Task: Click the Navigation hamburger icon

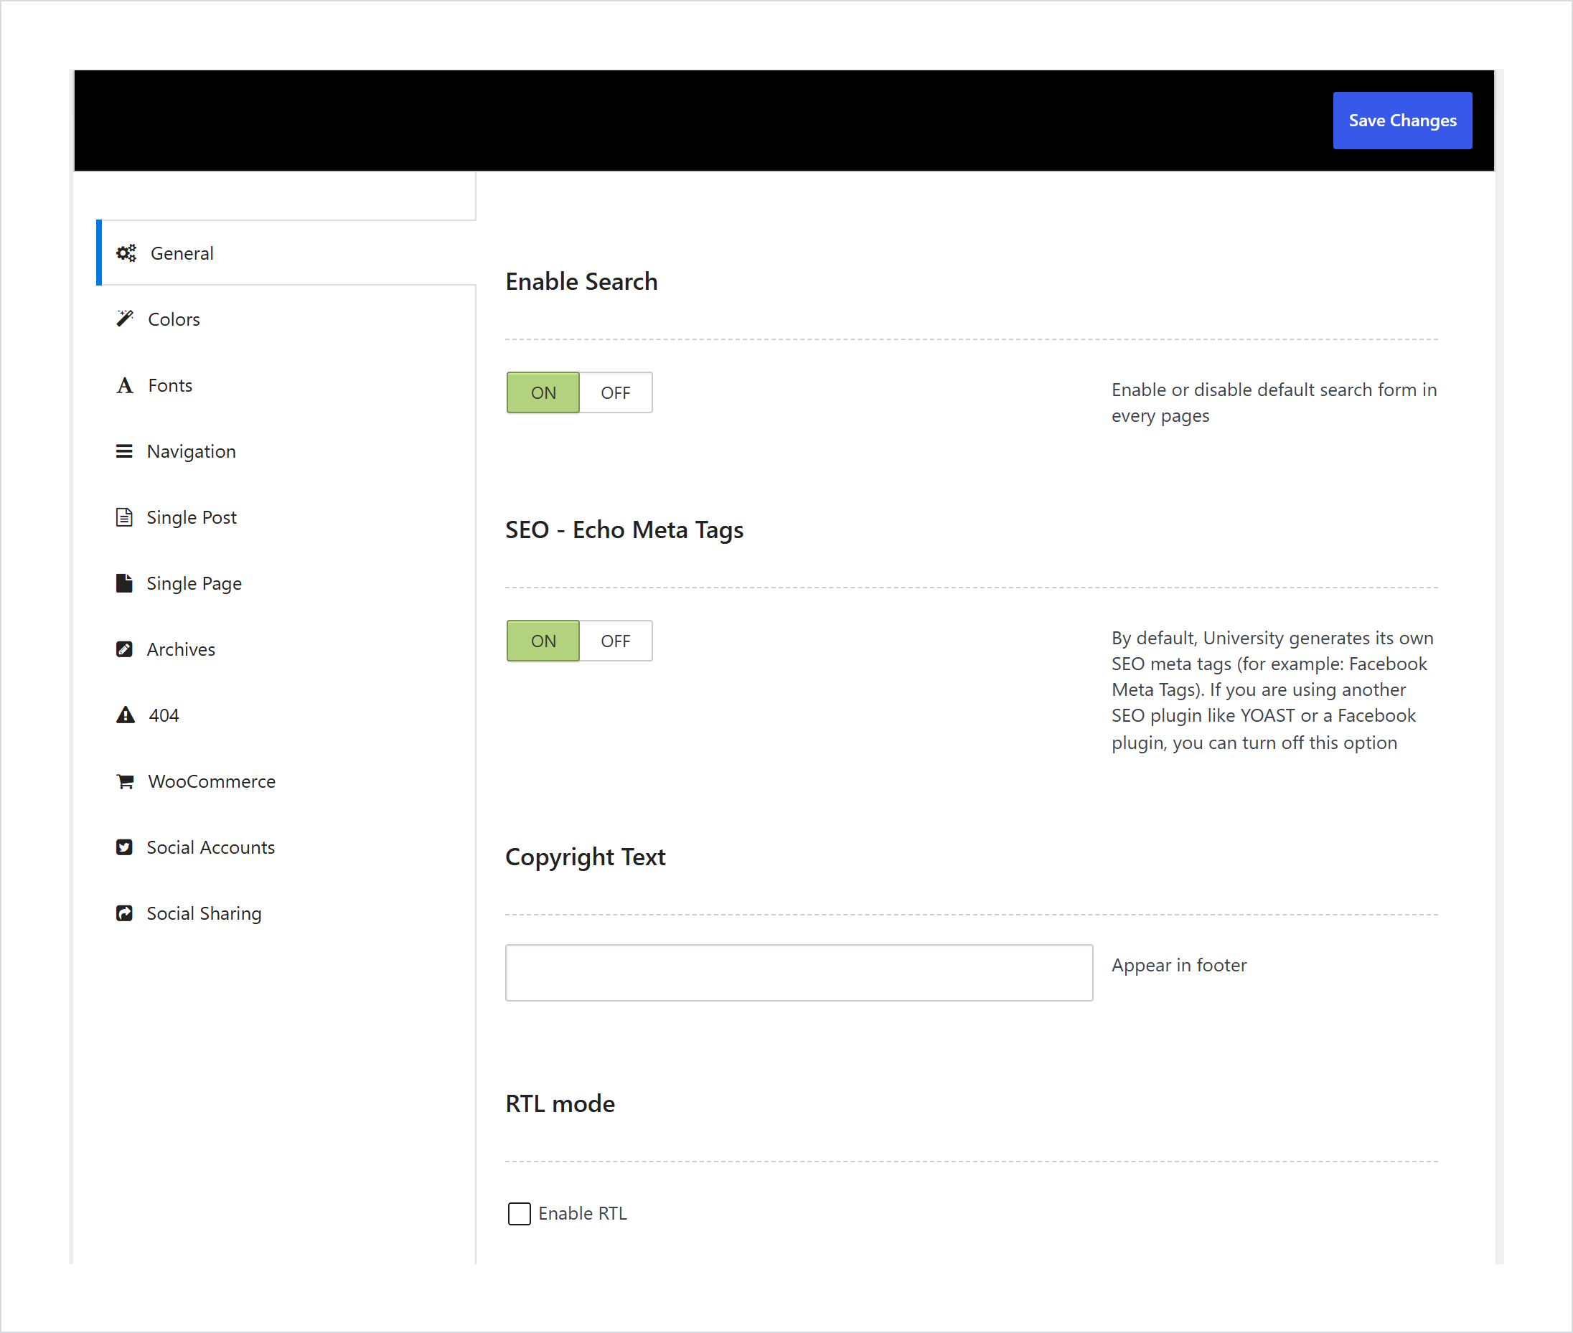Action: [124, 451]
